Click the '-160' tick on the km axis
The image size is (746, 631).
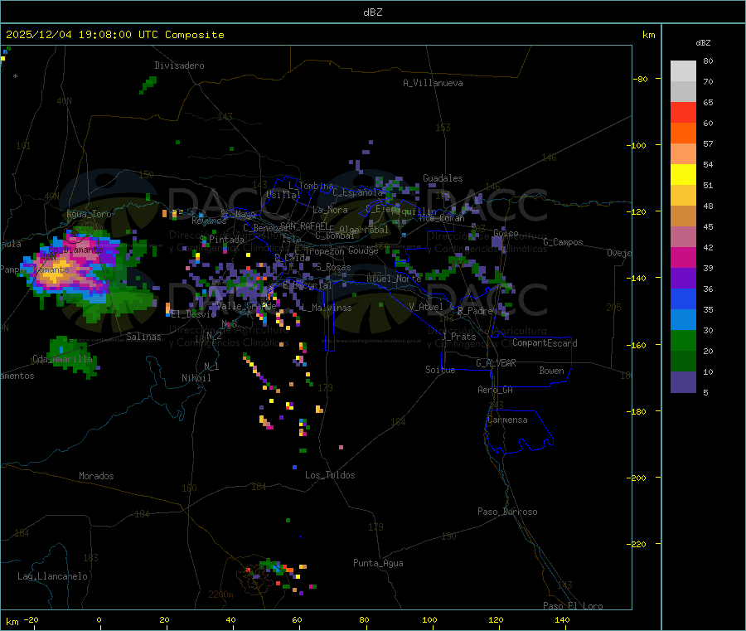[636, 345]
